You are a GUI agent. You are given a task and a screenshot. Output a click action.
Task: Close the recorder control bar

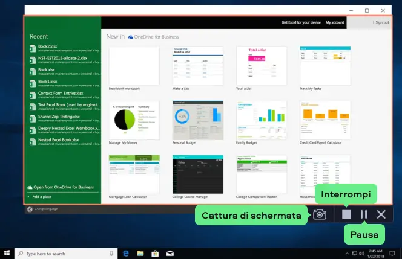click(x=381, y=214)
